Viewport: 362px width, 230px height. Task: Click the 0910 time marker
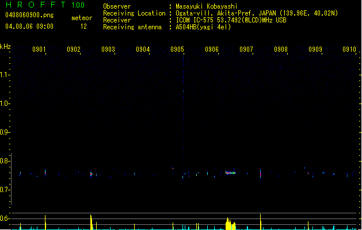[x=349, y=49]
